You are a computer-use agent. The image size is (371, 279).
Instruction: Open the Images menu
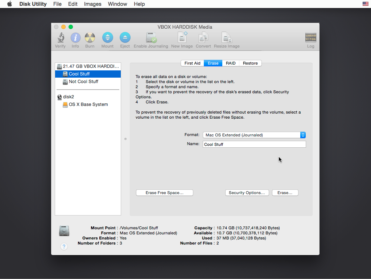[92, 4]
